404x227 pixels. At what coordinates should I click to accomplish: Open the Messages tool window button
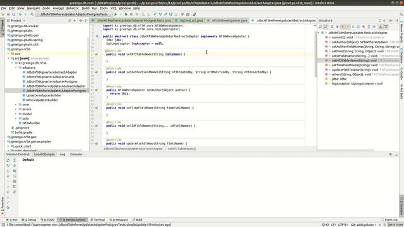click(119, 220)
